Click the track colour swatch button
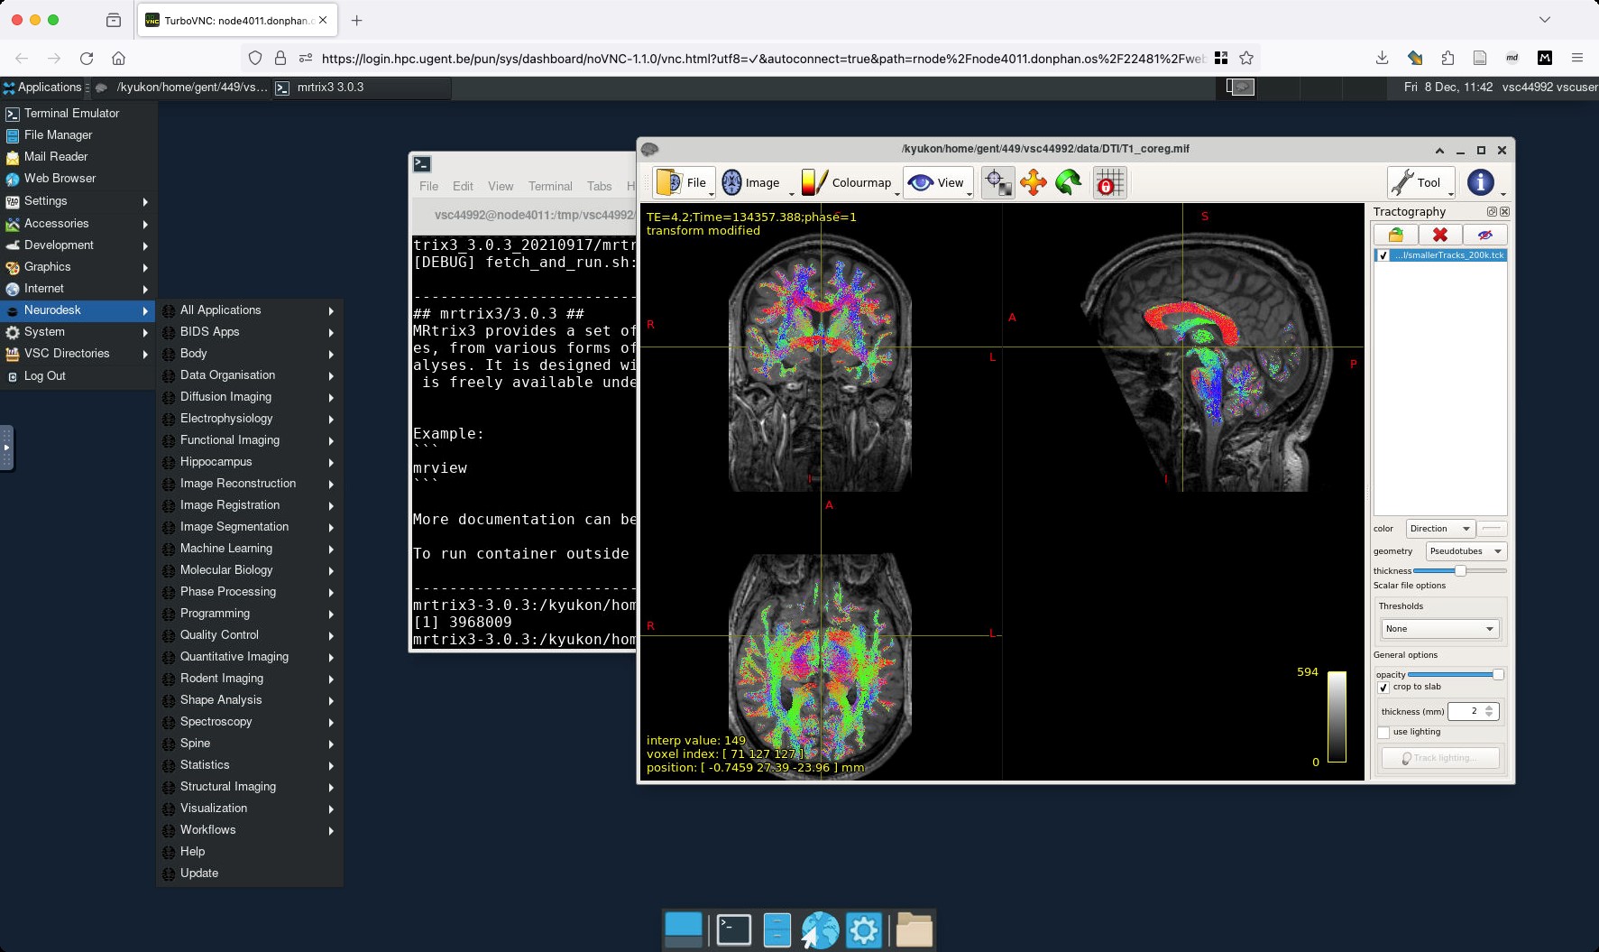The image size is (1599, 952). pyautogui.click(x=1493, y=529)
